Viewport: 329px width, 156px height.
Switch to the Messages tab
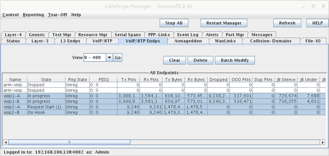point(262,35)
